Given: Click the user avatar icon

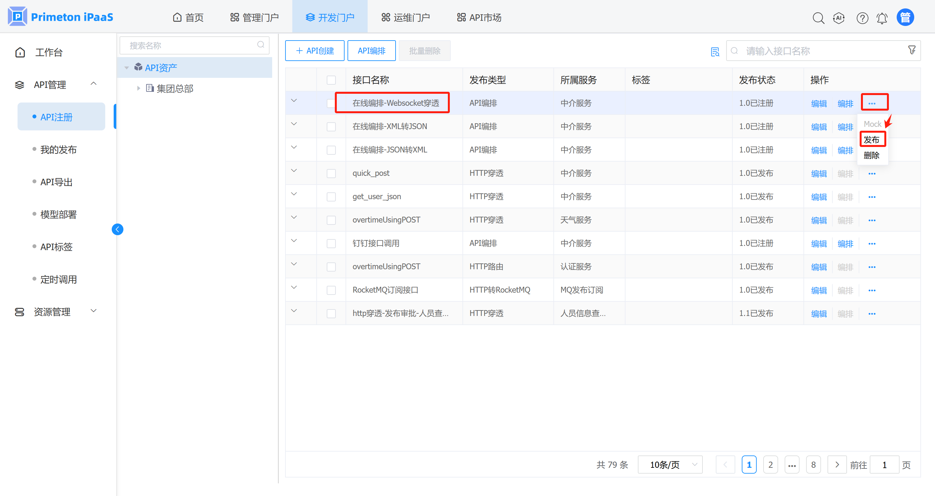Looking at the screenshot, I should (905, 18).
